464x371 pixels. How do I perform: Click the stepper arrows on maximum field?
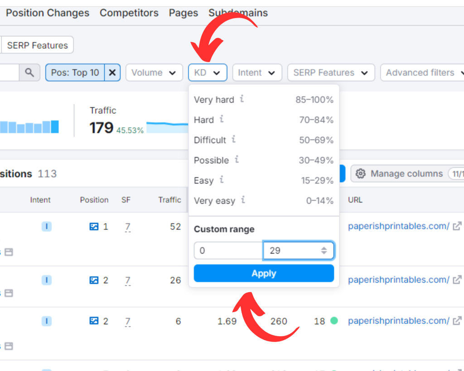(324, 251)
